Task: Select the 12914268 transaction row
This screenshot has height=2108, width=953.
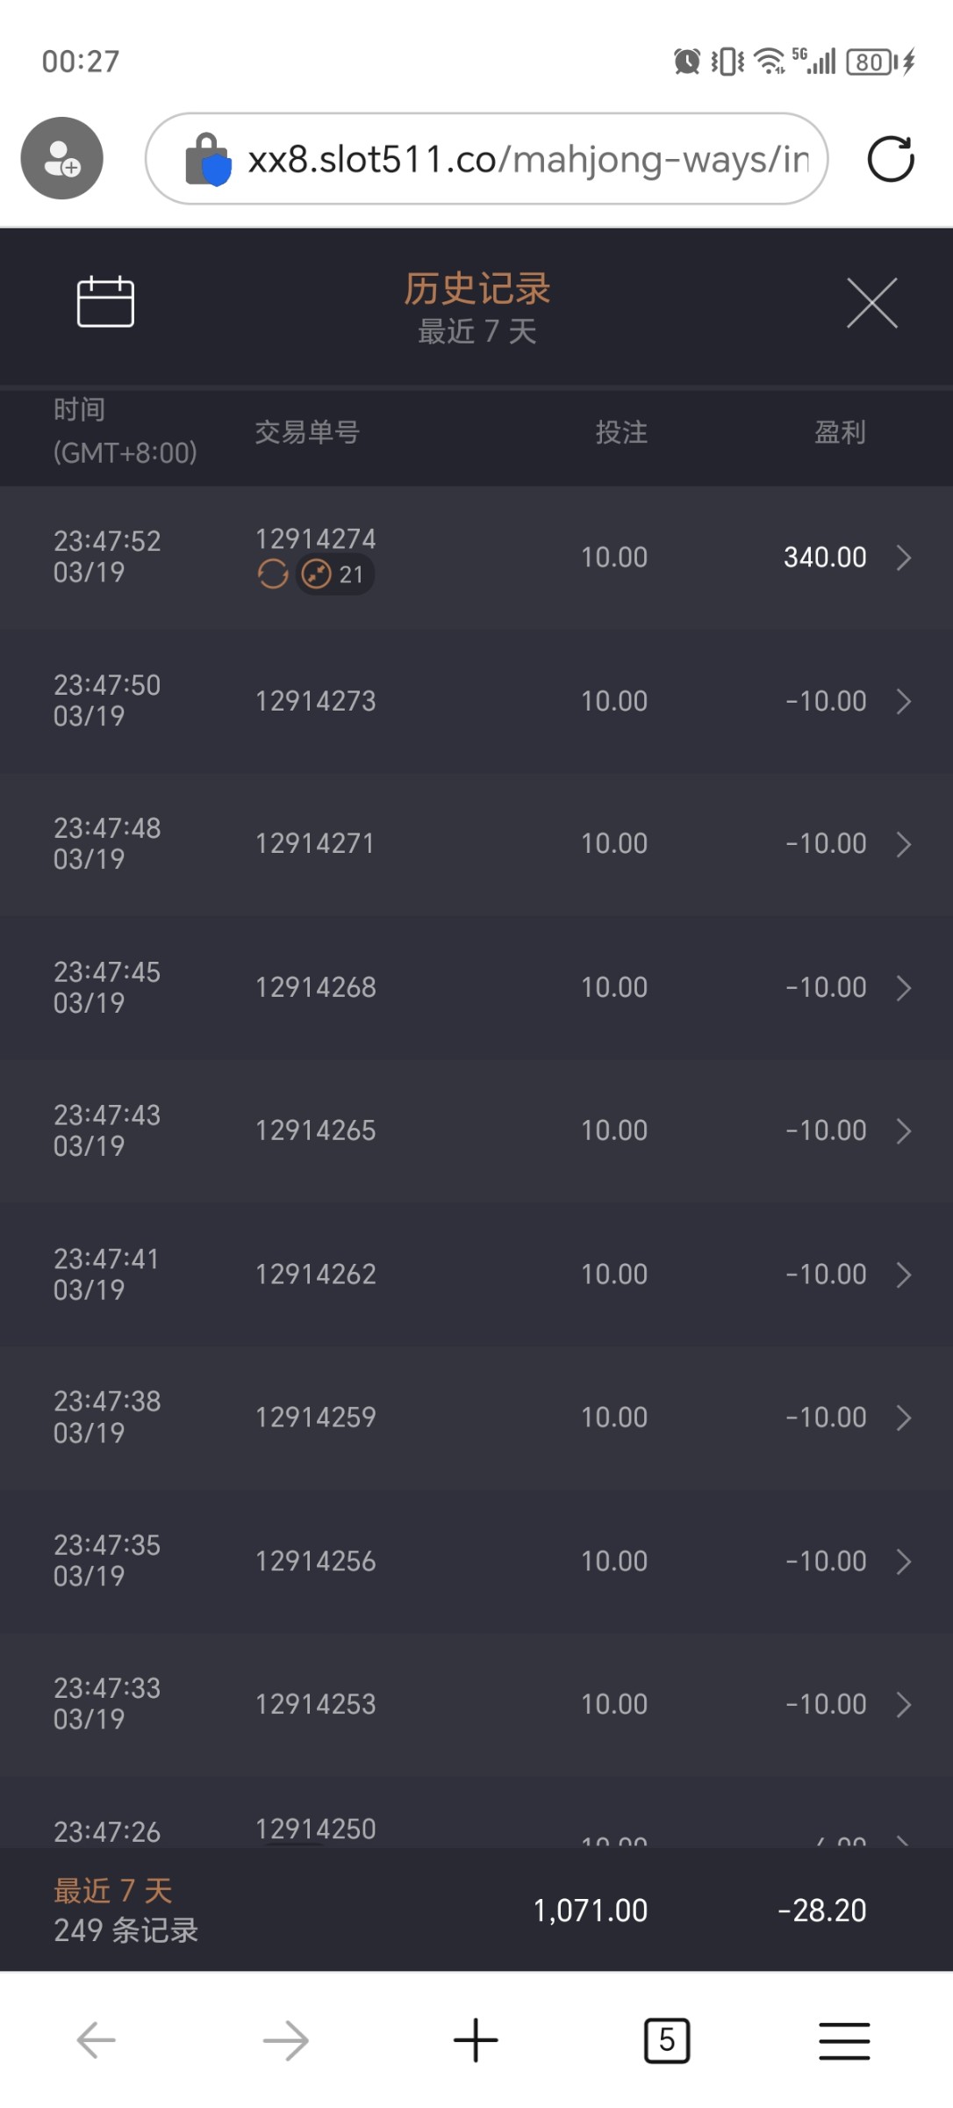Action: [x=476, y=988]
